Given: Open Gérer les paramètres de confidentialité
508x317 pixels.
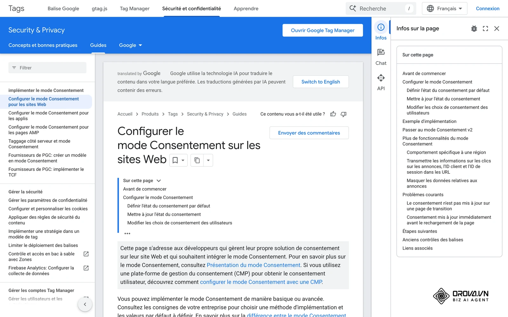Looking at the screenshot, I should [x=48, y=200].
